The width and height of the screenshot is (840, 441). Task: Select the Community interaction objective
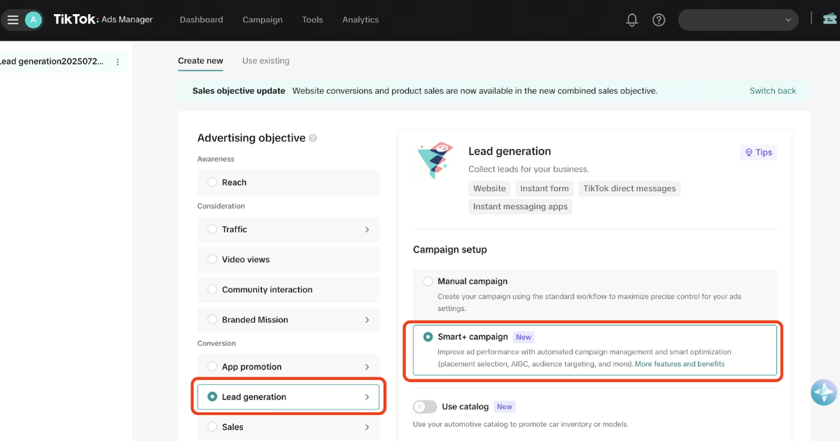click(288, 289)
